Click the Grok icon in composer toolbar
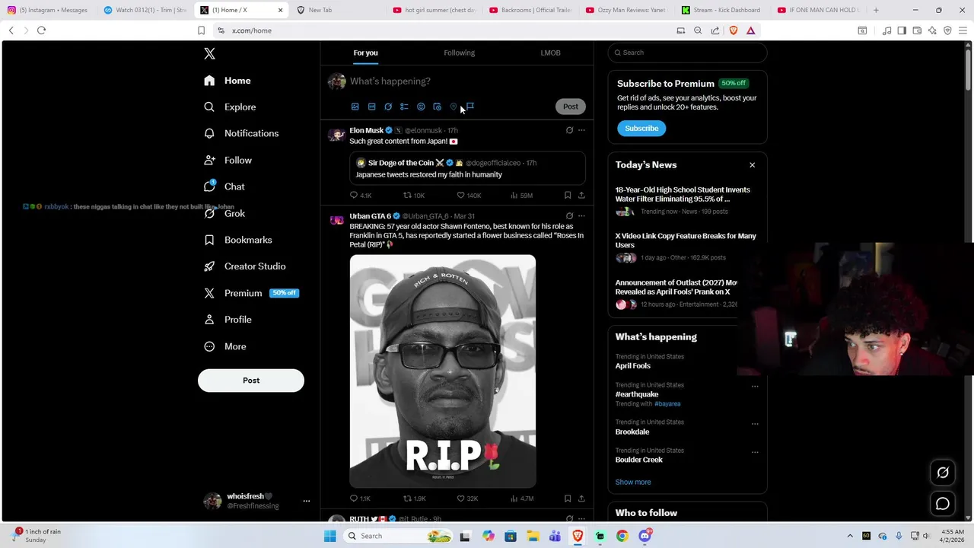This screenshot has width=974, height=548. pos(388,107)
